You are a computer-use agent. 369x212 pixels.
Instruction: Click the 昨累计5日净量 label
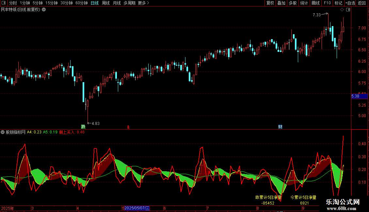[x=268, y=197]
